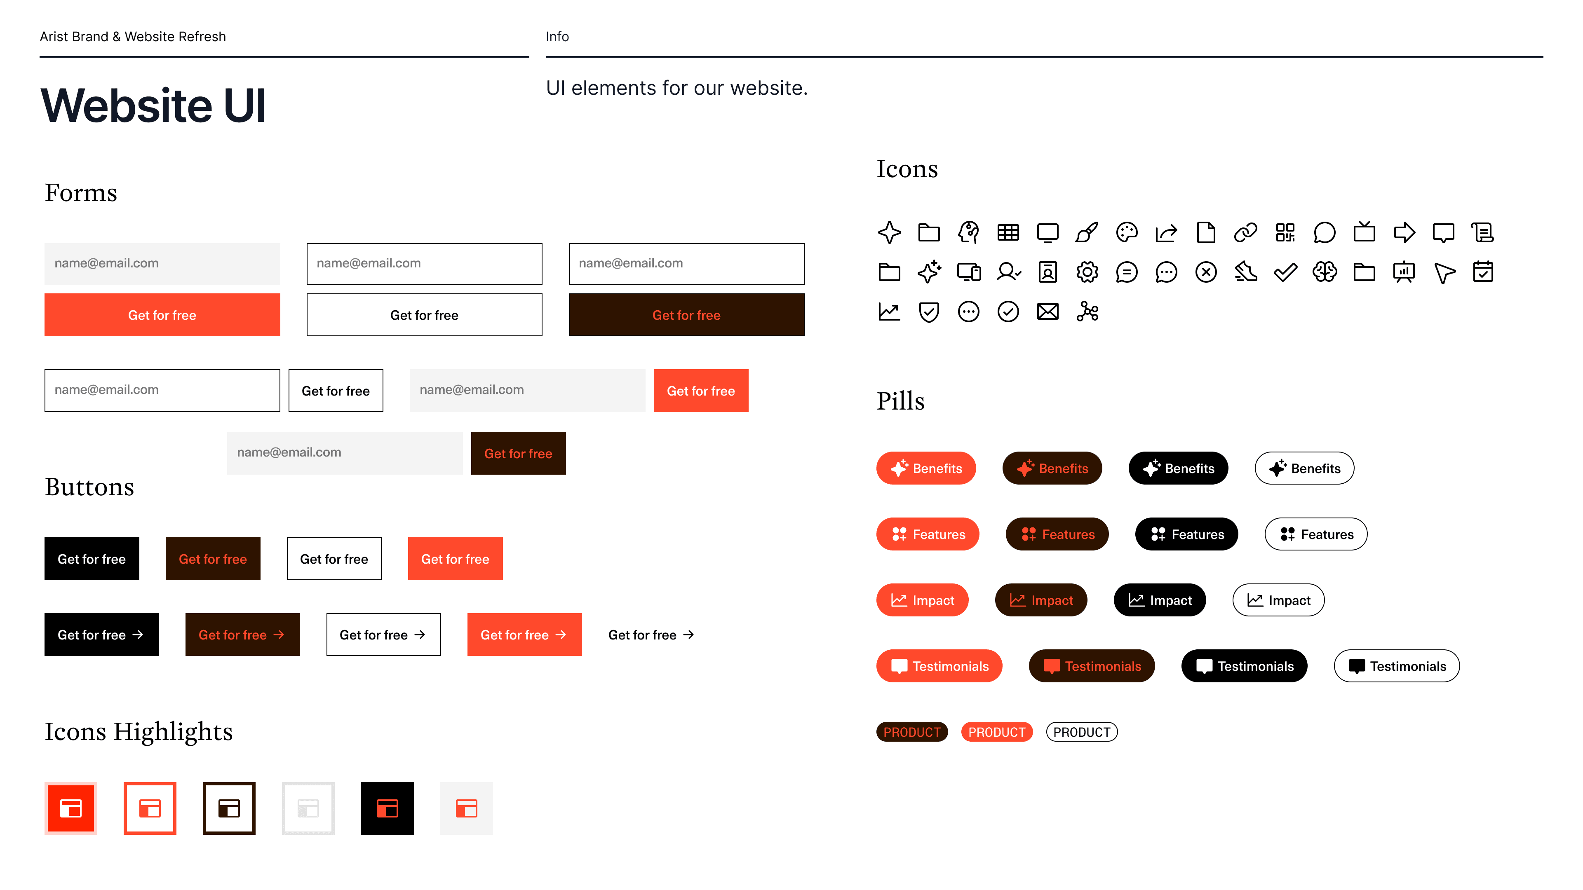Screen dimensions: 1583x890
Task: Click the black Impact pill
Action: click(x=1159, y=601)
